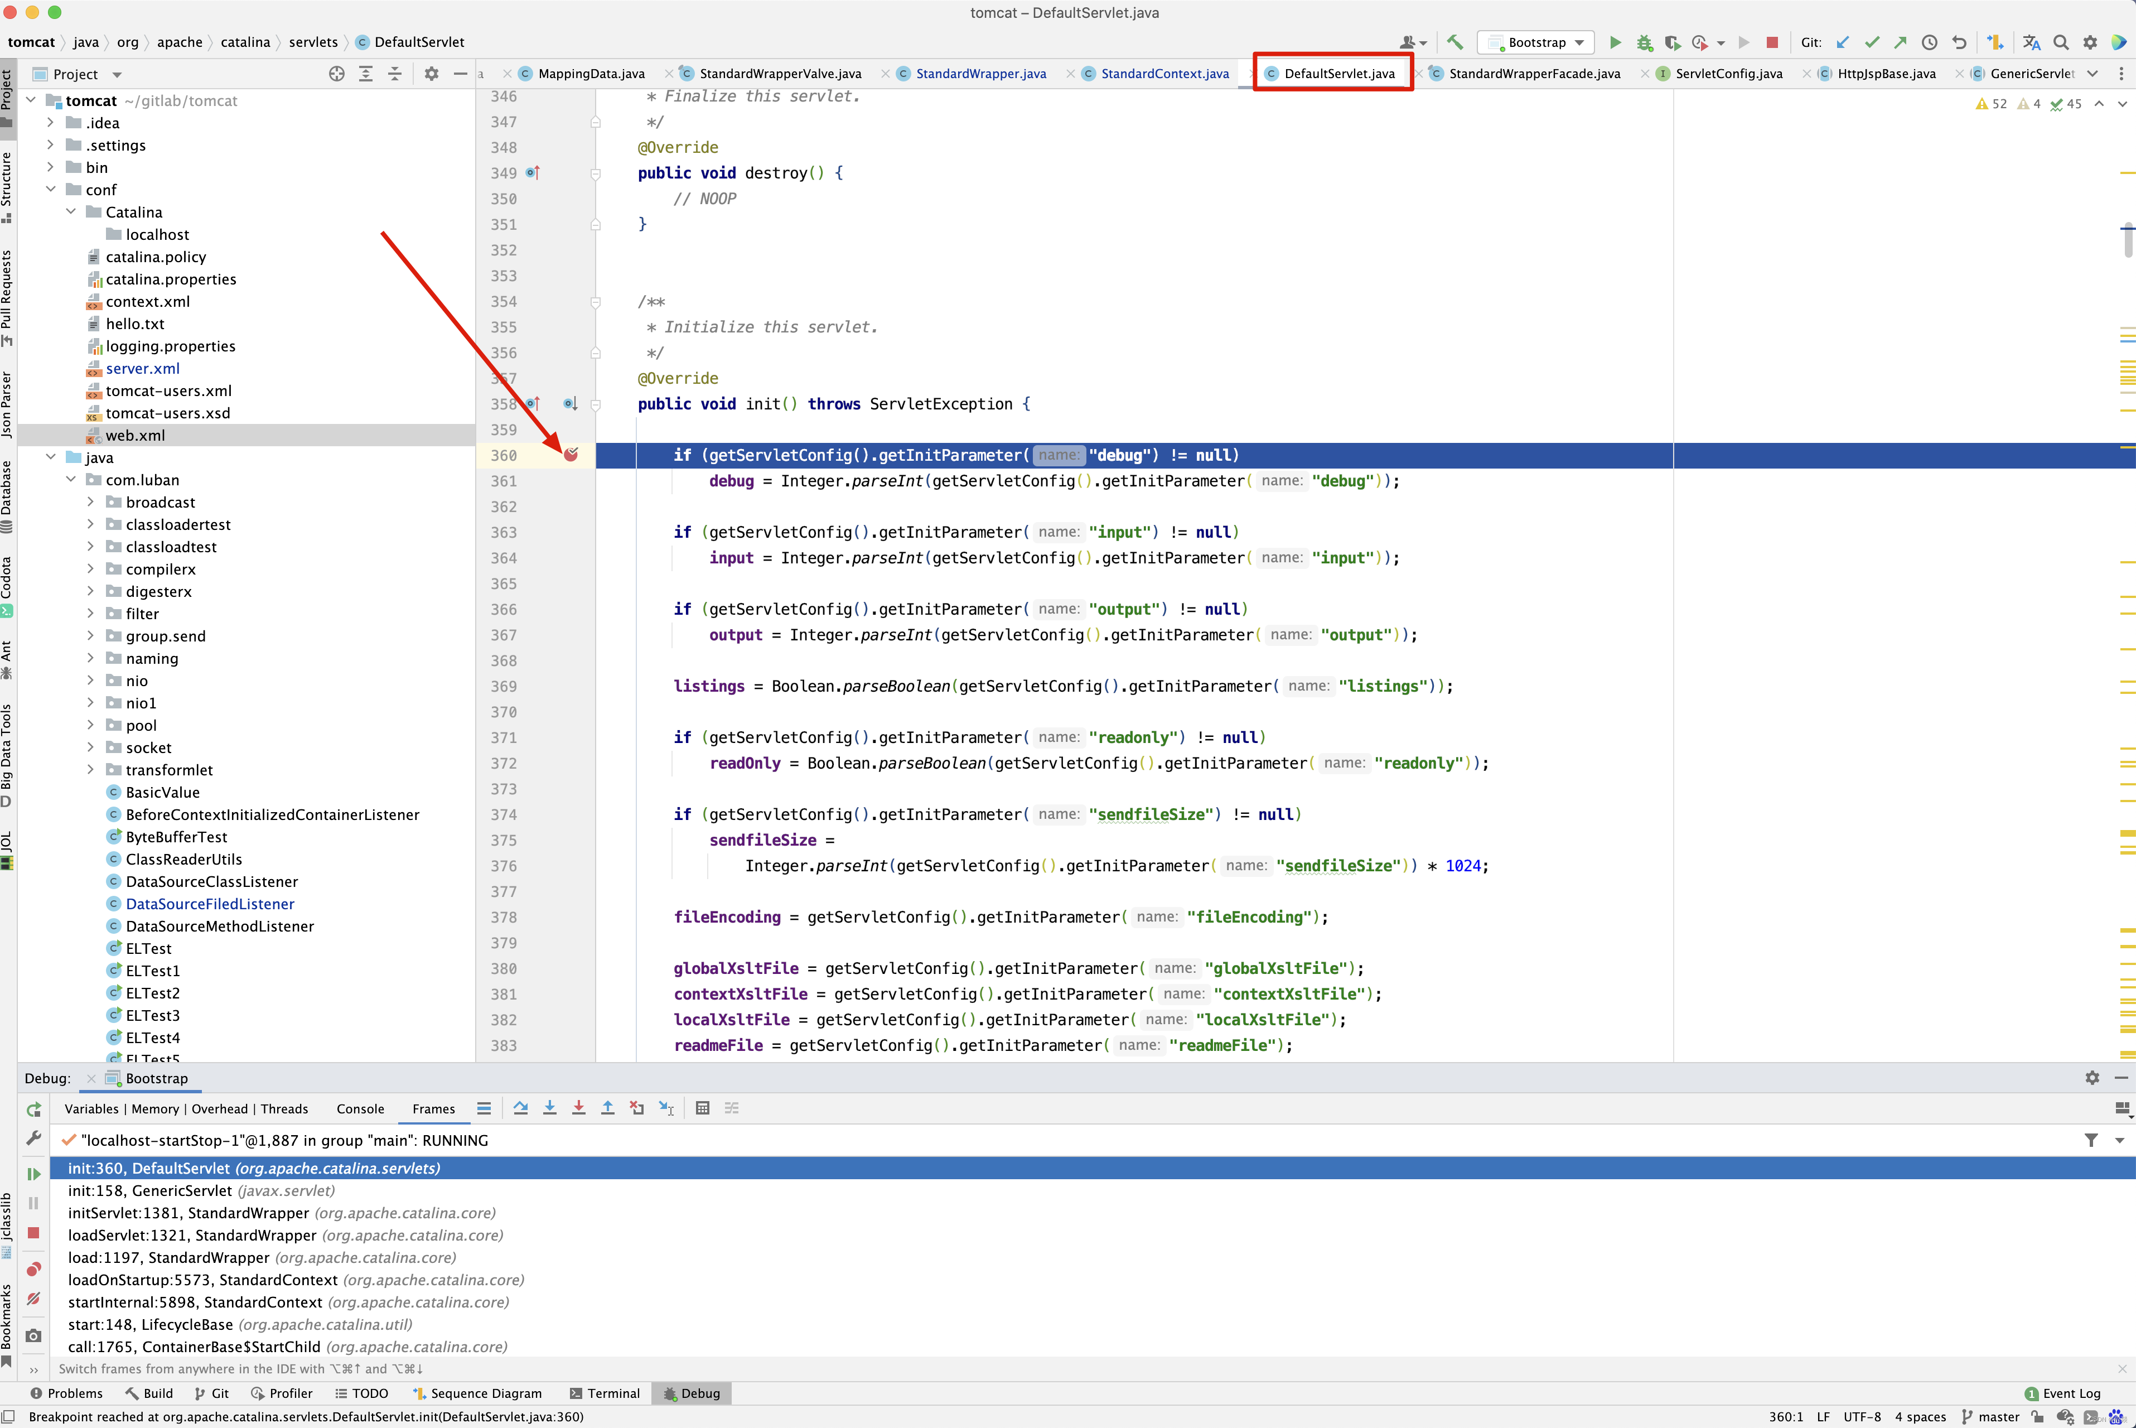Expand the .idea folder
Screen dimensions: 2136x1428
click(51, 123)
